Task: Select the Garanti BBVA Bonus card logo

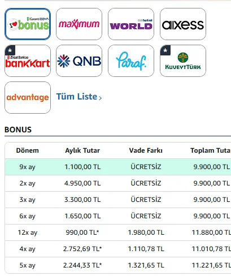Action: tap(28, 24)
